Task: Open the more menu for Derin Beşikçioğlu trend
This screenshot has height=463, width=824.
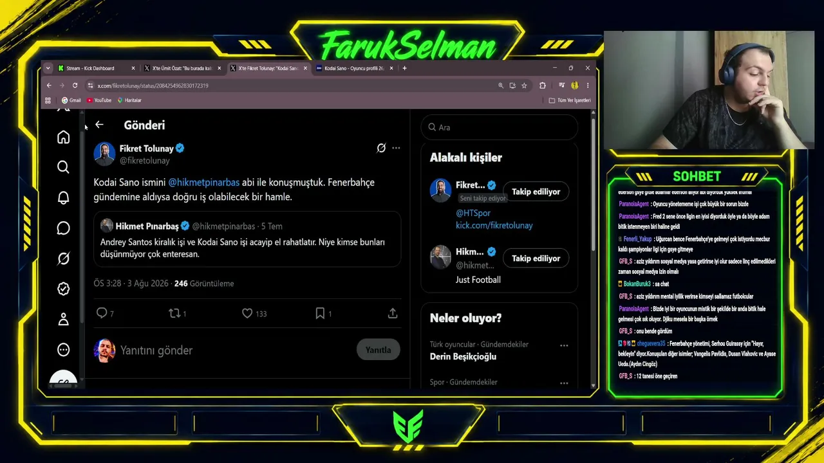Action: pyautogui.click(x=564, y=345)
